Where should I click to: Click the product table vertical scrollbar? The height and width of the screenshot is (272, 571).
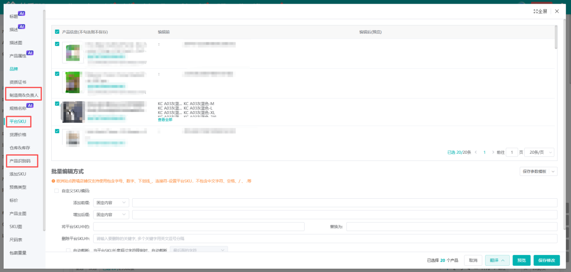556,37
